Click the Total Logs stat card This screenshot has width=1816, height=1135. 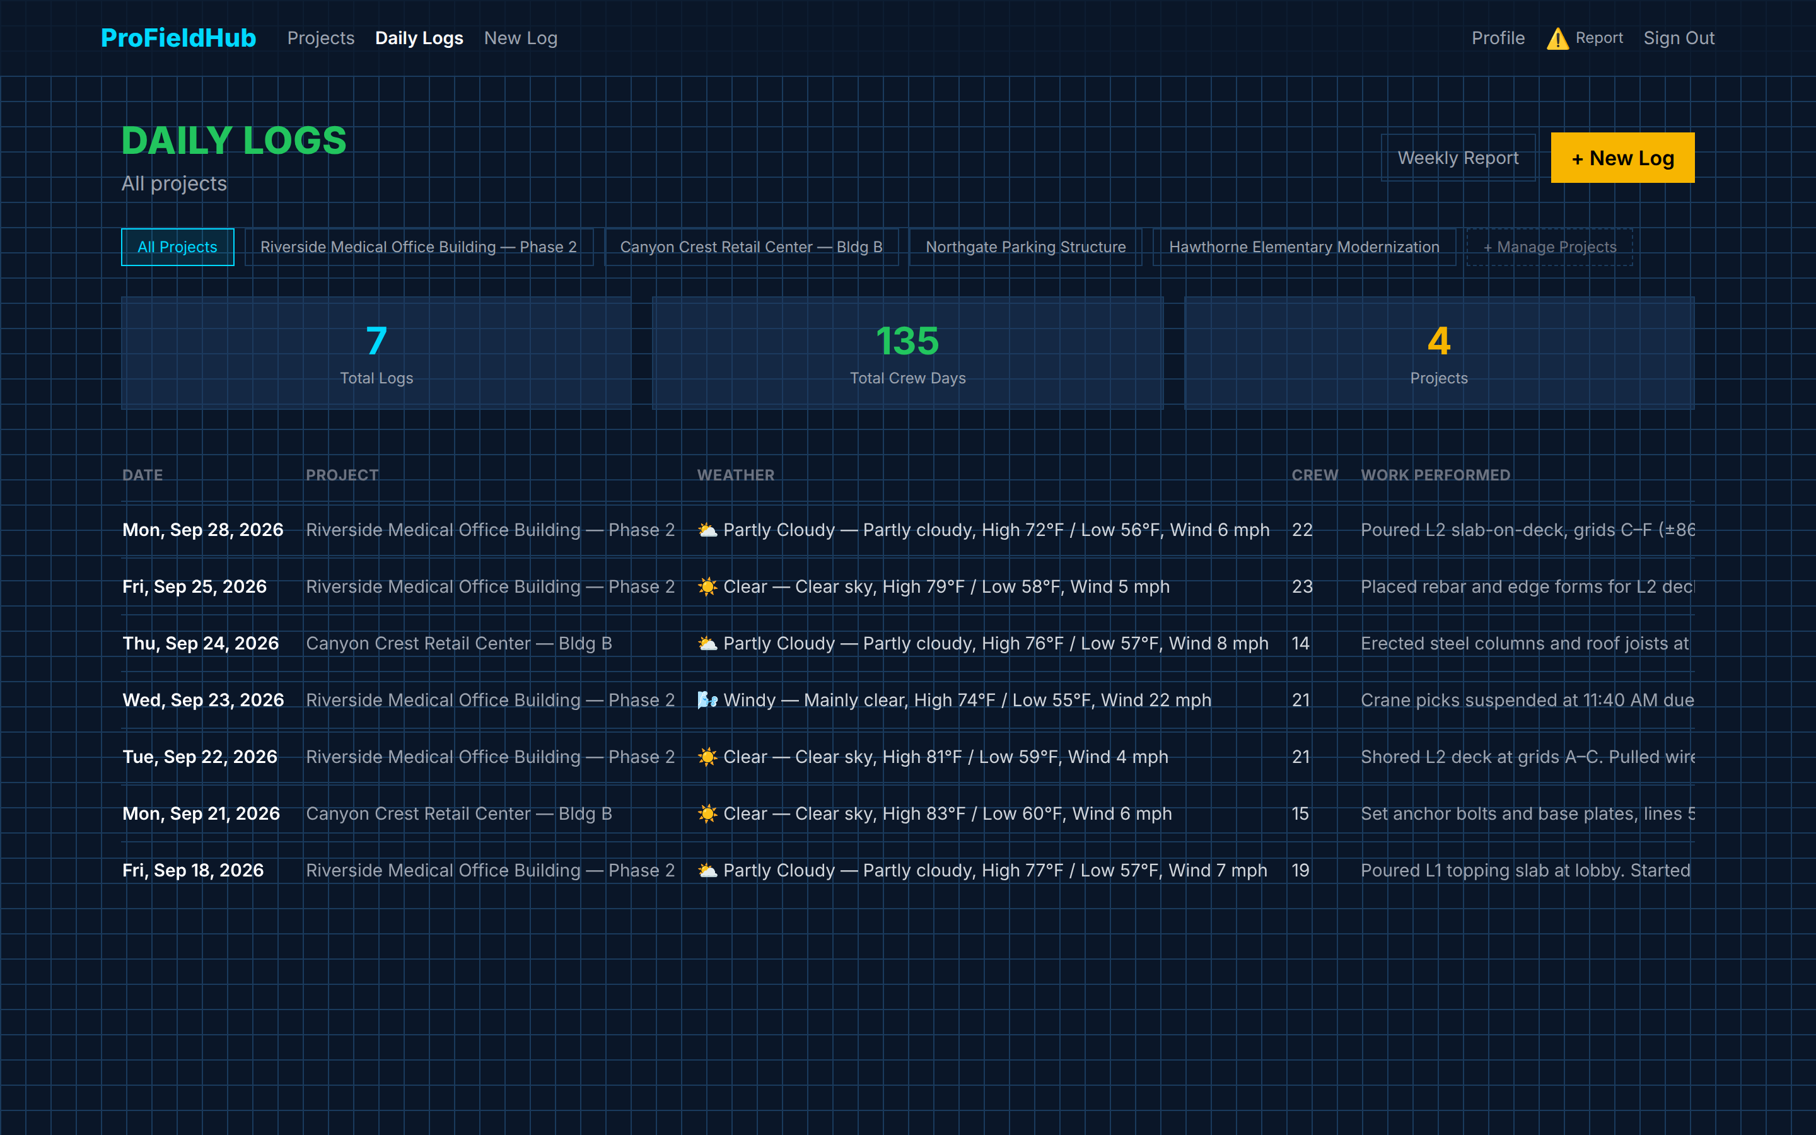click(376, 353)
